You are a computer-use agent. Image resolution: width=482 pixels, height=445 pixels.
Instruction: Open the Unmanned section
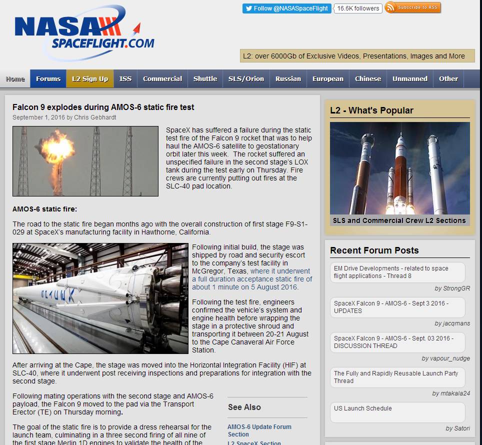pos(410,78)
